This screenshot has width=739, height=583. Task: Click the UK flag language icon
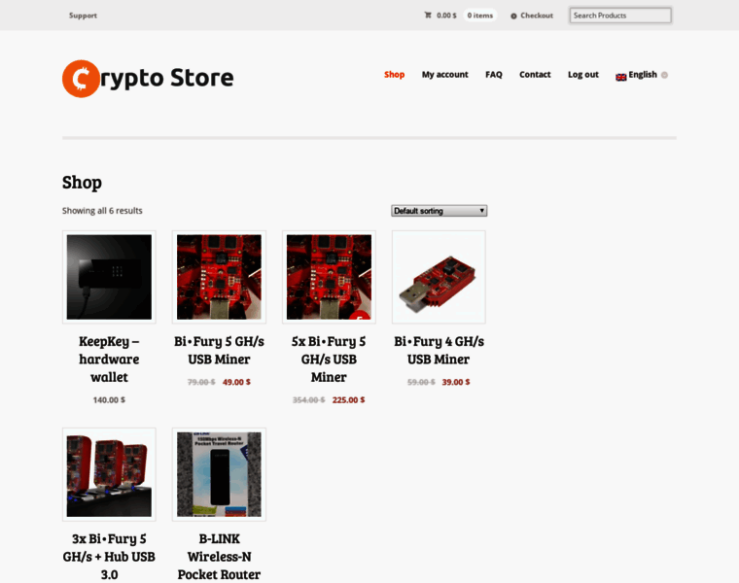coord(620,77)
